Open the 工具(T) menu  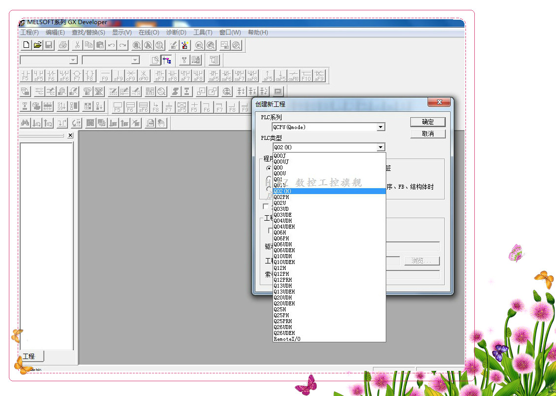coord(203,33)
